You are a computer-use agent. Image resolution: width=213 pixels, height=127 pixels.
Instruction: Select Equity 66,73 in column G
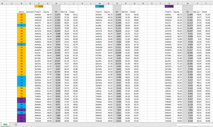(x=47, y=15)
